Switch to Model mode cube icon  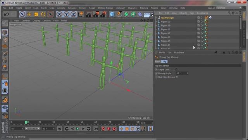click(5, 32)
